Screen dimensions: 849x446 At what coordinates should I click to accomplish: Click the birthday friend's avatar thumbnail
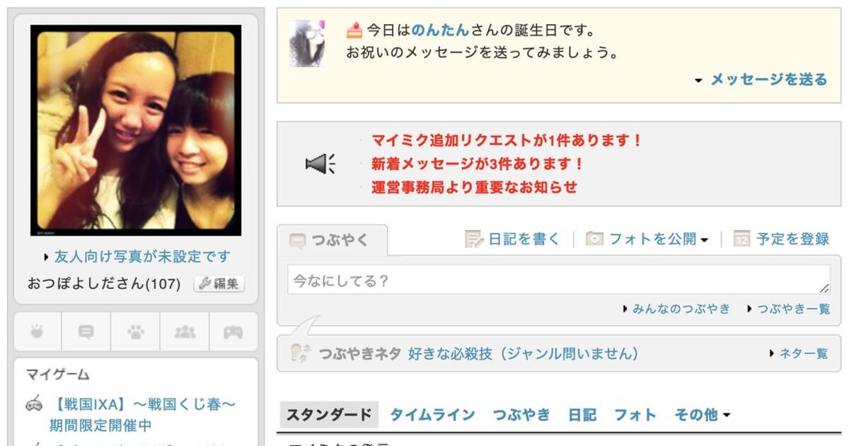307,43
